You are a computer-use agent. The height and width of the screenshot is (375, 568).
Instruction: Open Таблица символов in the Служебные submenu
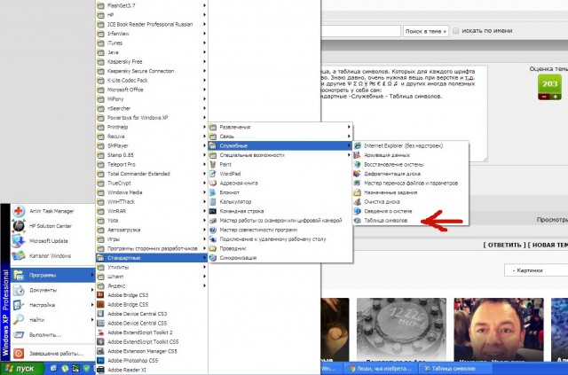point(386,221)
